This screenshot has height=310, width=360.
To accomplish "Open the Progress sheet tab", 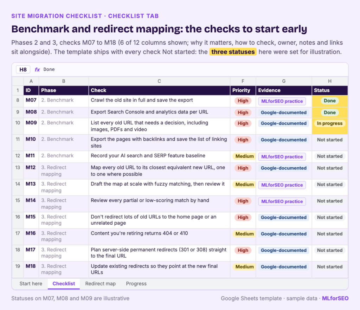I will tap(136, 284).
